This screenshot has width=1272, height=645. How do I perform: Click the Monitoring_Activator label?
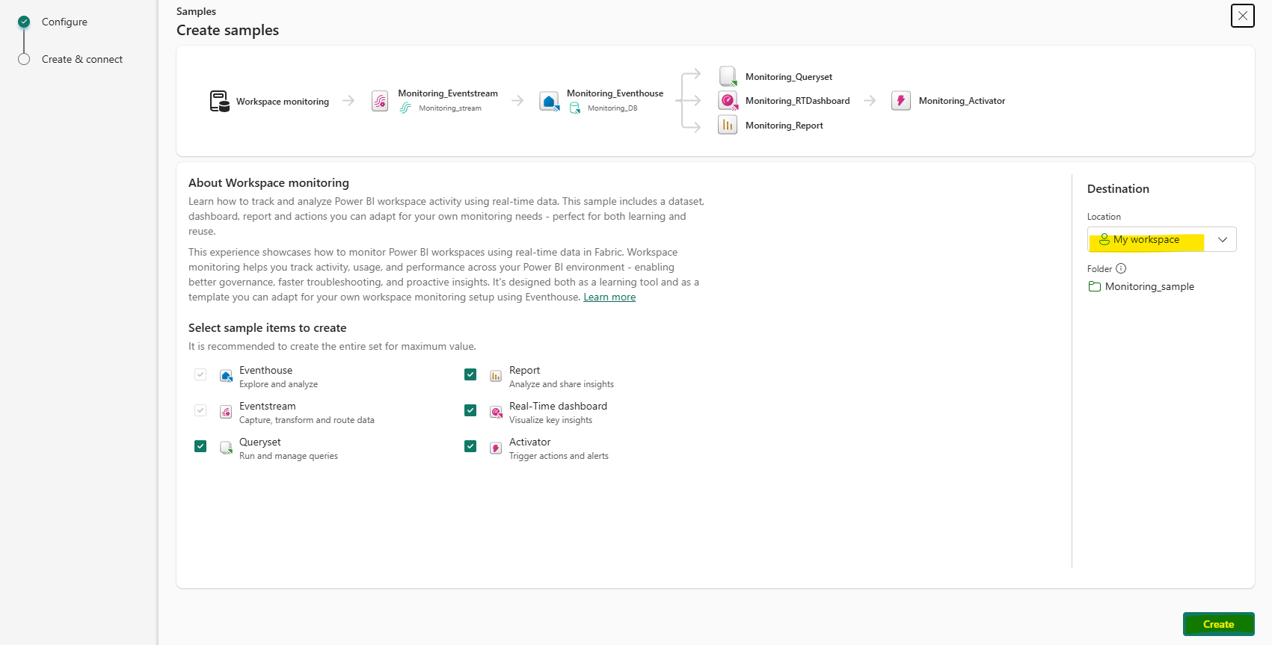tap(962, 101)
